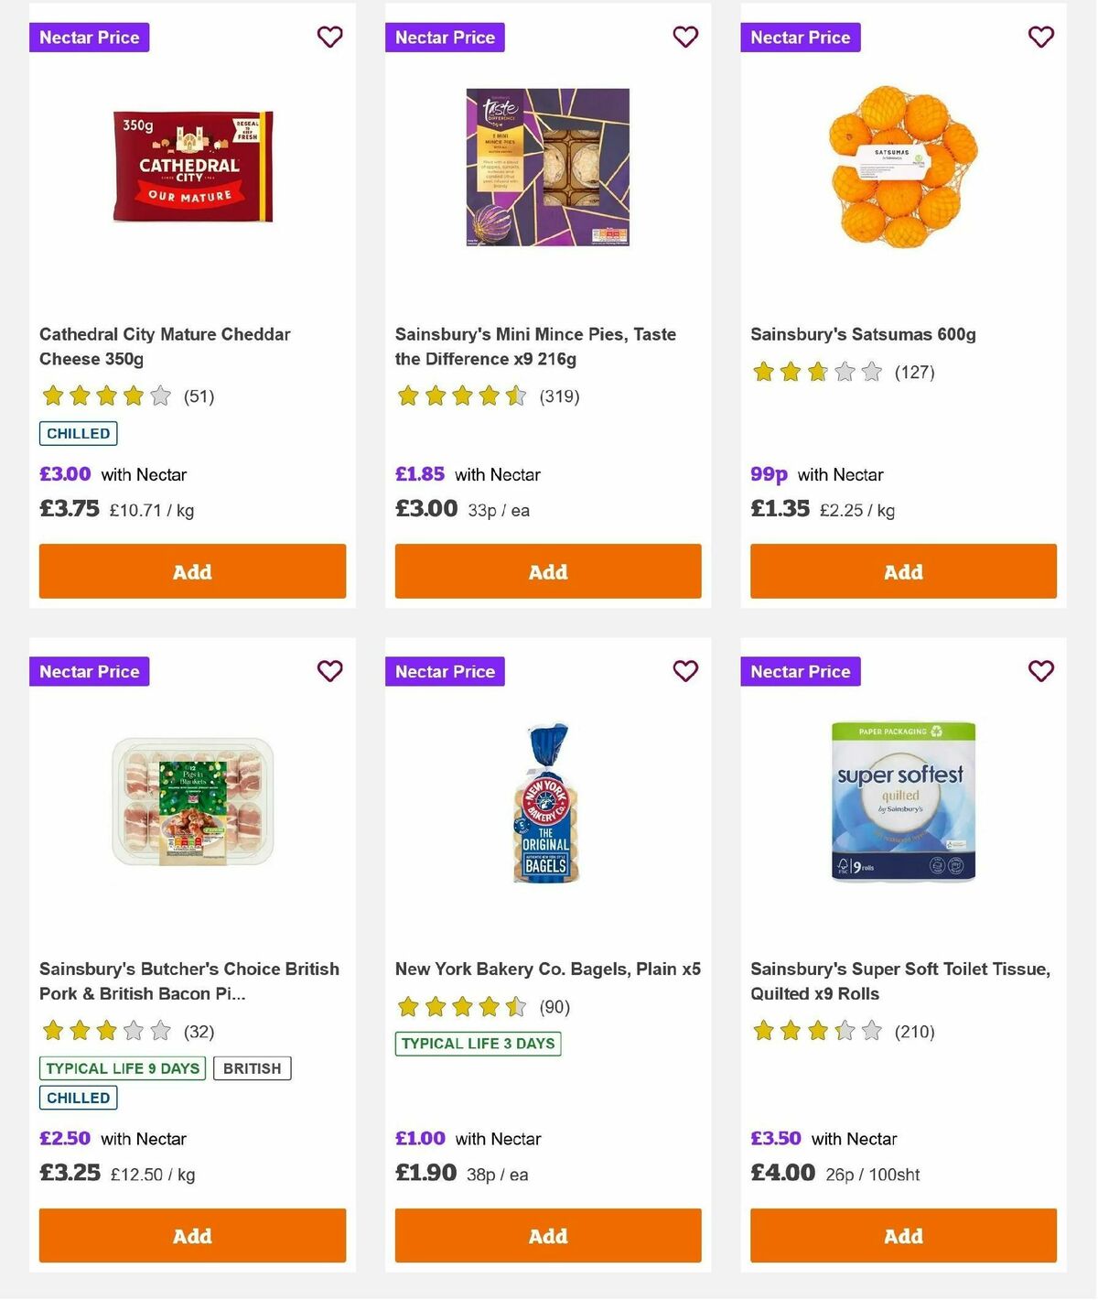This screenshot has height=1300, width=1098.
Task: Favourite the New York Bakery bagels
Action: 684,670
